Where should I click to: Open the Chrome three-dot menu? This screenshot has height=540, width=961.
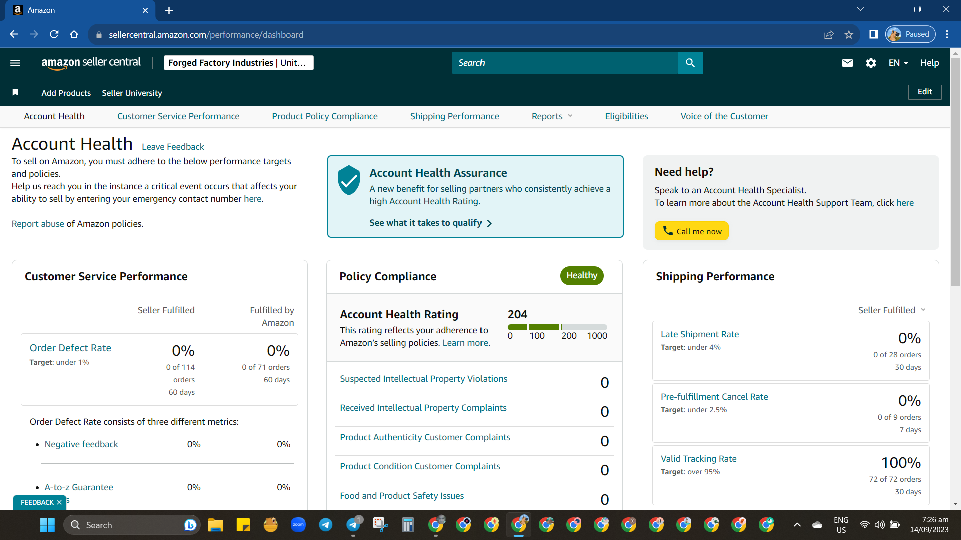tap(947, 34)
